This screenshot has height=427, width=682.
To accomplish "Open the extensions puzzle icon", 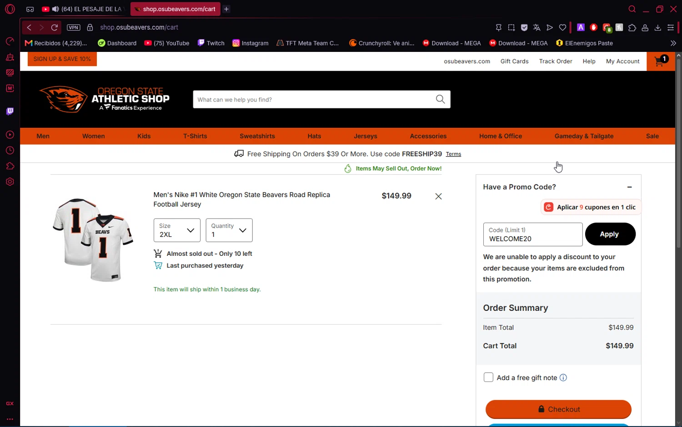I will coord(632,28).
